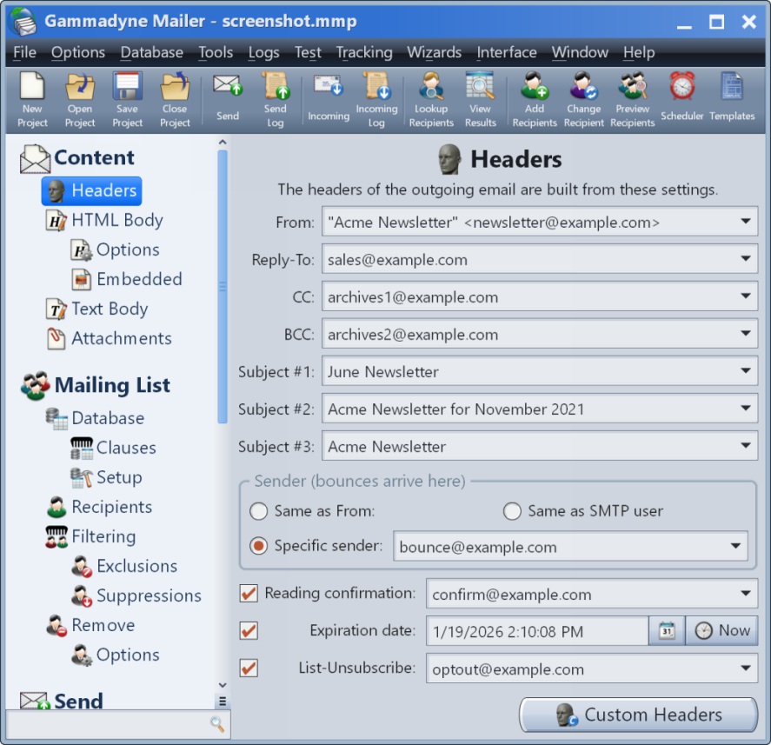
Task: Uncheck the Reading confirmation checkbox
Action: pyautogui.click(x=248, y=594)
